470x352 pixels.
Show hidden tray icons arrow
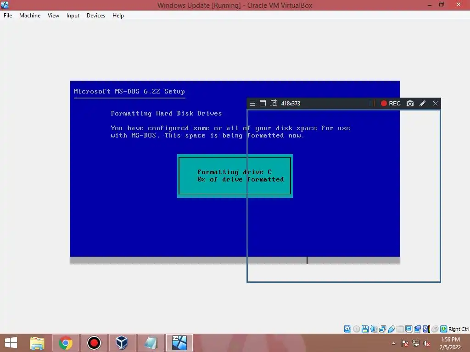point(393,343)
